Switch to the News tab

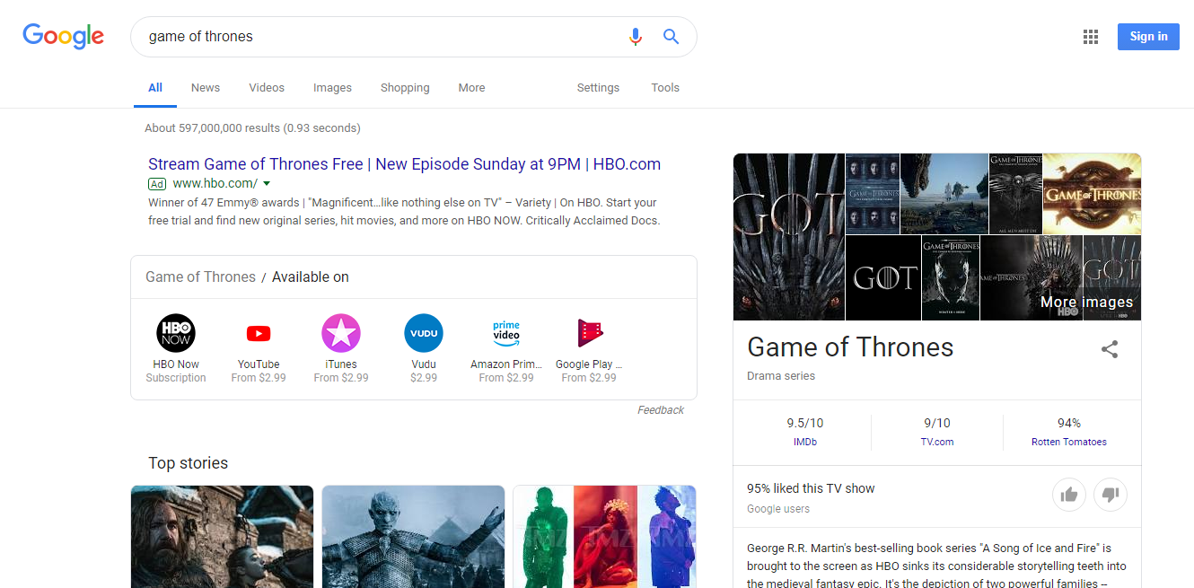pyautogui.click(x=206, y=88)
